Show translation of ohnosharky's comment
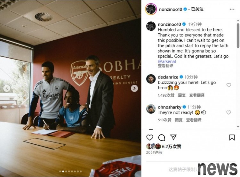 pyautogui.click(x=194, y=120)
